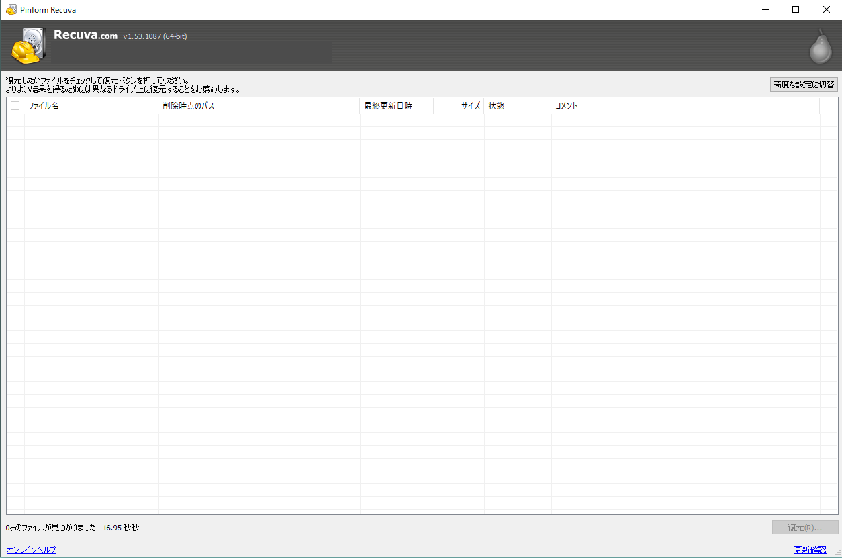The width and height of the screenshot is (842, 558).
Task: Sort by the 最終更新日時 column header
Action: (x=396, y=106)
